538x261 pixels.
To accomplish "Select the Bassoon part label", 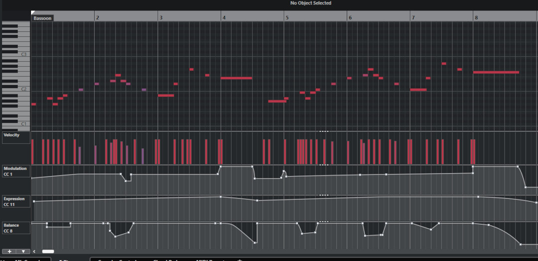I will pyautogui.click(x=42, y=18).
